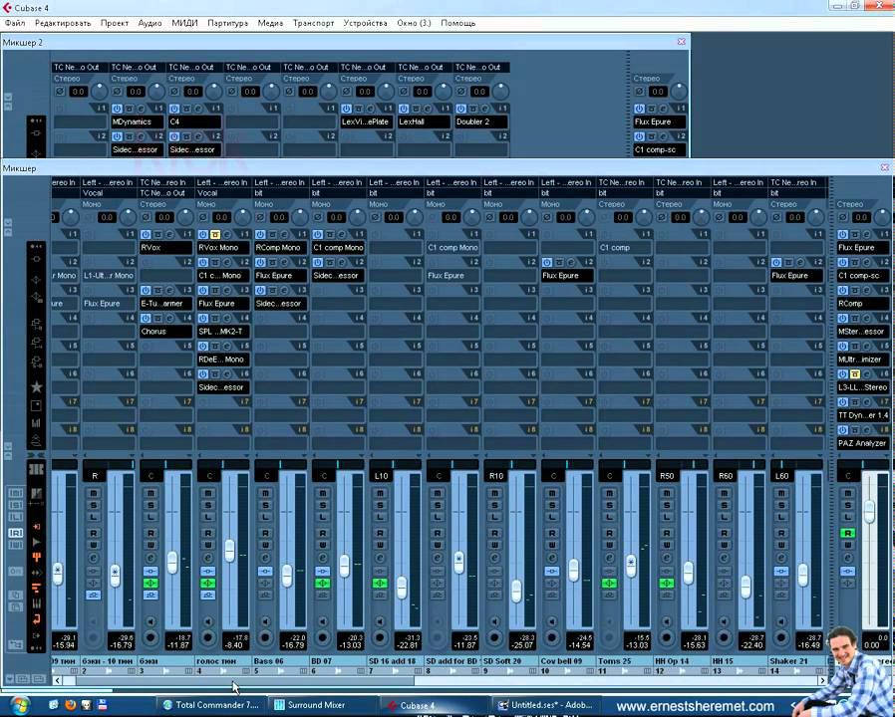The image size is (895, 717).
Task: Click the star icon in mixer left strip
Action: point(37,386)
